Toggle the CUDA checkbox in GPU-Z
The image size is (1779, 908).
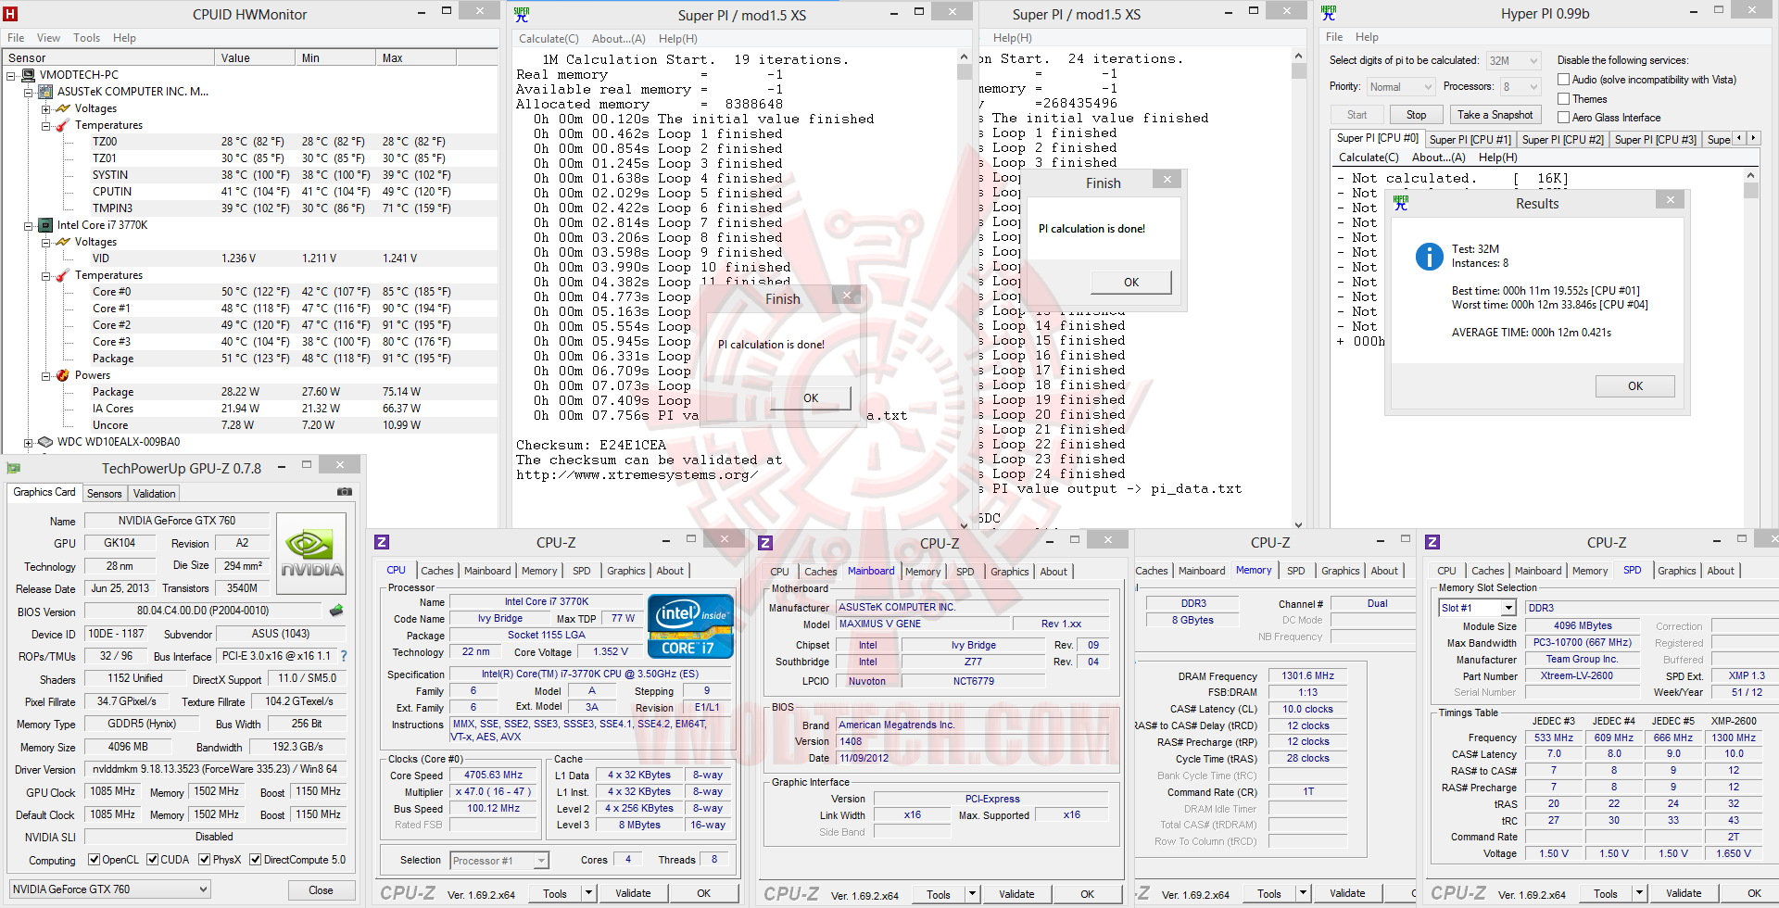point(153,860)
